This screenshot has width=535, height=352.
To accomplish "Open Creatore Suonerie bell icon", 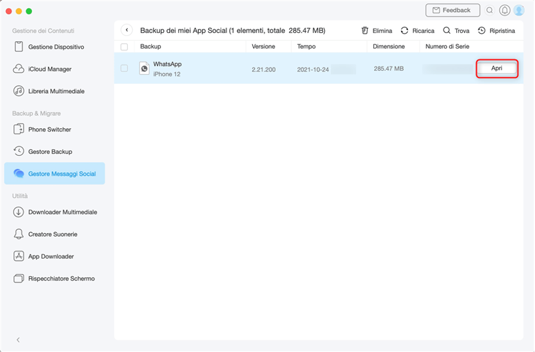I will 18,234.
